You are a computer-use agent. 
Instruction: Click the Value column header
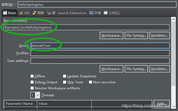click(64, 104)
